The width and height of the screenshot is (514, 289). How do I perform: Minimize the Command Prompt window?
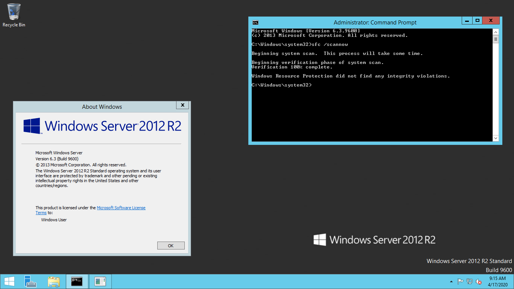tap(467, 21)
